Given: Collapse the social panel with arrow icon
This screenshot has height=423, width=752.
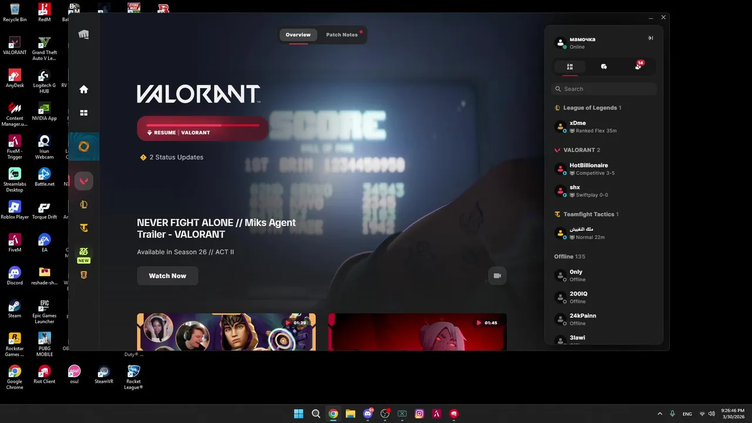Looking at the screenshot, I should (650, 38).
